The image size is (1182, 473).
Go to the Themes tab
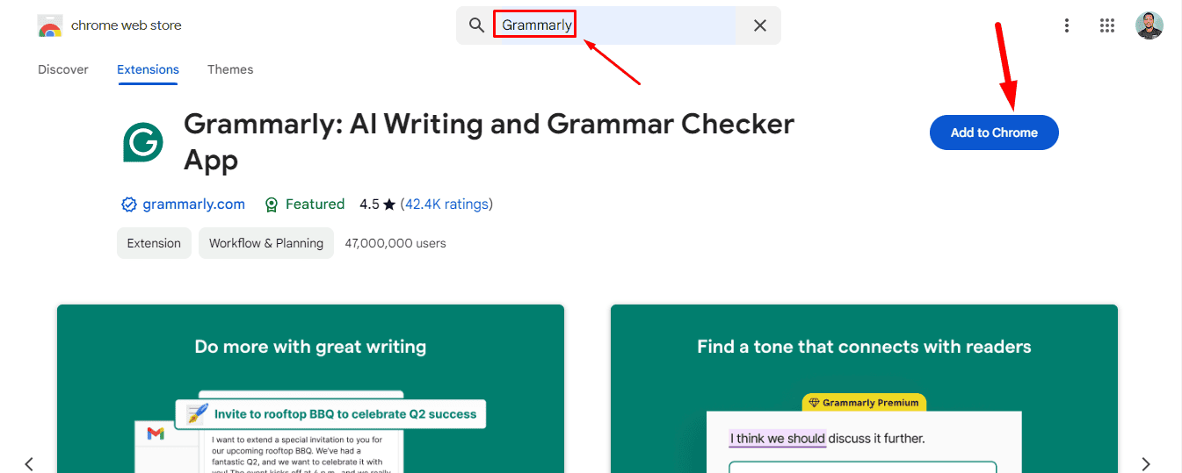[230, 69]
